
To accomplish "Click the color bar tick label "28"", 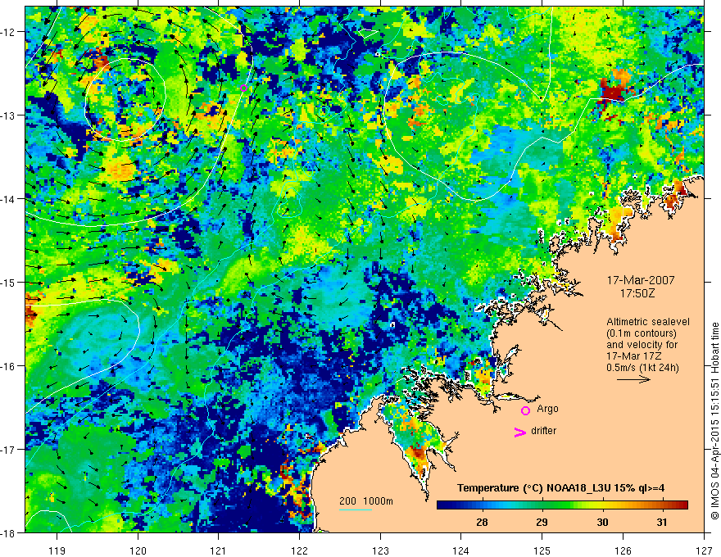I will tap(482, 522).
